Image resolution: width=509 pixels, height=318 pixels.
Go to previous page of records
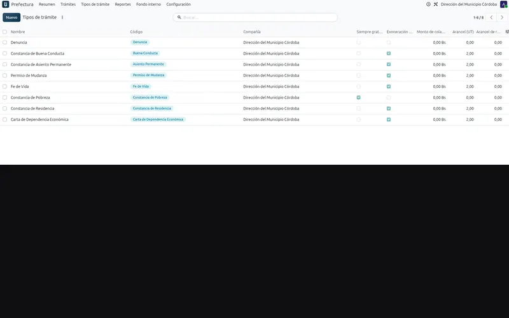pos(491,17)
